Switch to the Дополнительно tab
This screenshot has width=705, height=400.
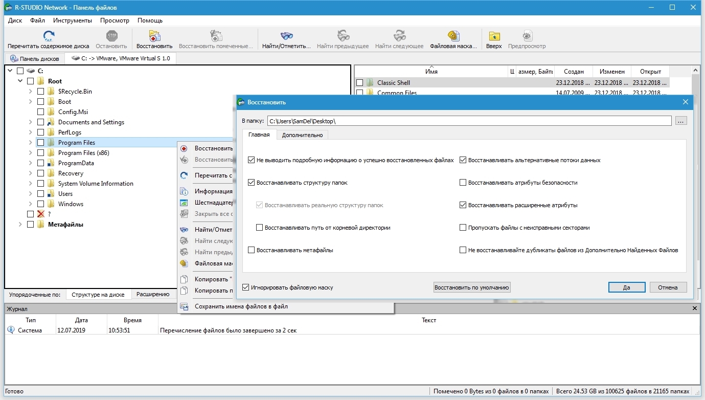point(302,135)
